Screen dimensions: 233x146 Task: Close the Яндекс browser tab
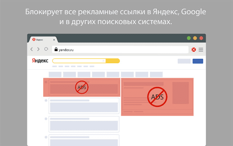click(x=54, y=40)
